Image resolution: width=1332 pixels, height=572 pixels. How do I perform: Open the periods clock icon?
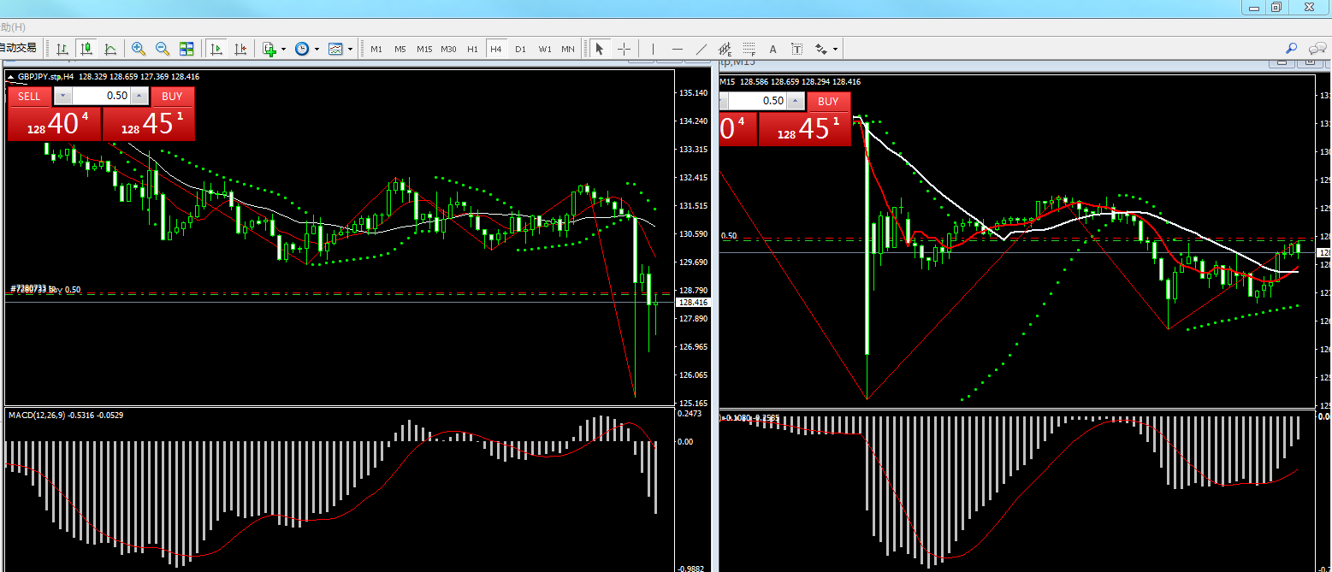302,49
